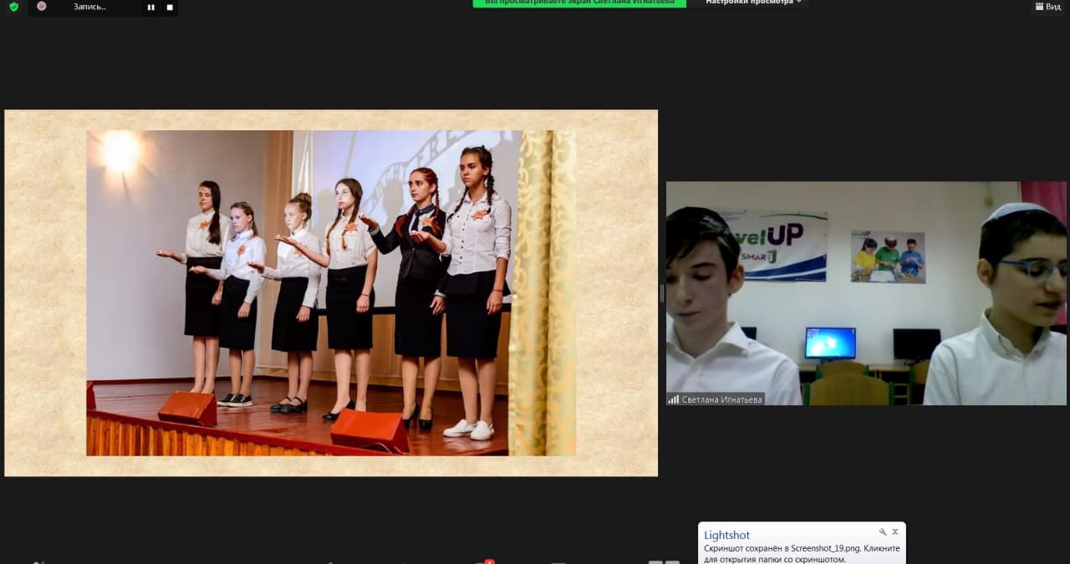Click Lightshot message to open screenshot folder
The height and width of the screenshot is (564, 1070).
point(801,553)
